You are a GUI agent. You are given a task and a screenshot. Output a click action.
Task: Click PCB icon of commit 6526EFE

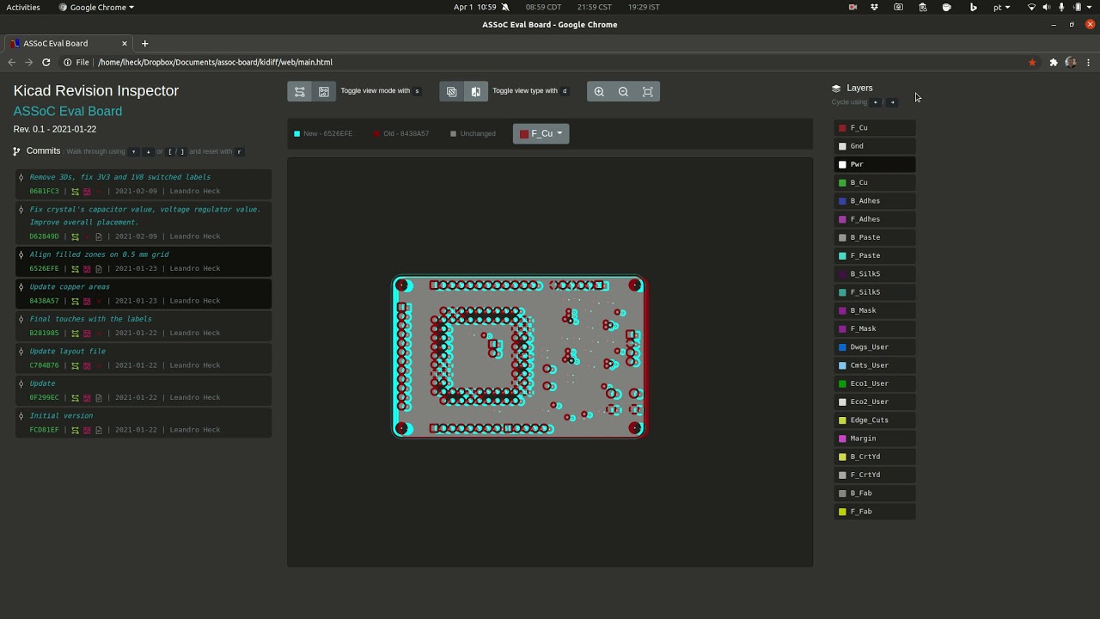pos(87,268)
